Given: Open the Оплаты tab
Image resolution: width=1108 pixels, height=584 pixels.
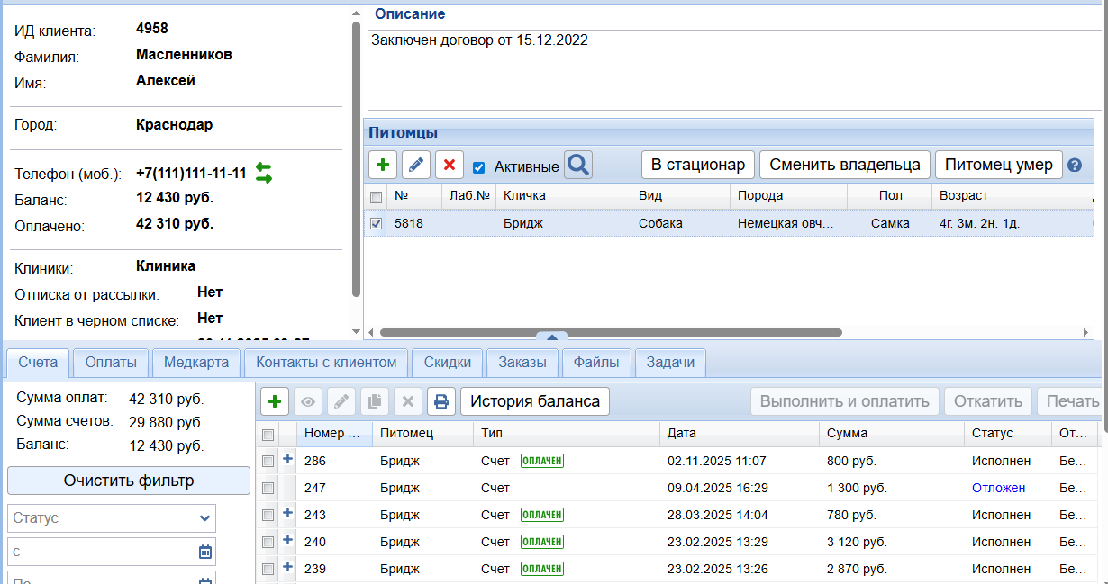Looking at the screenshot, I should [111, 363].
